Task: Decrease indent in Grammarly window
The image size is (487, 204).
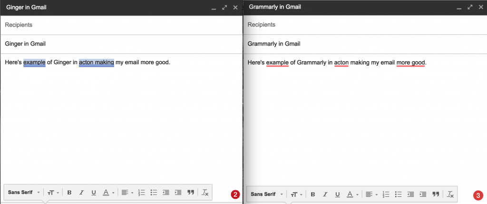Action: click(x=410, y=194)
